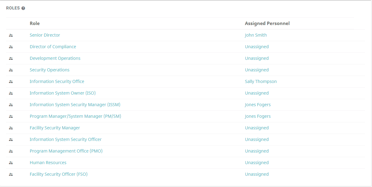Open the Information System Security Officer link
Image resolution: width=372 pixels, height=187 pixels.
pos(66,139)
